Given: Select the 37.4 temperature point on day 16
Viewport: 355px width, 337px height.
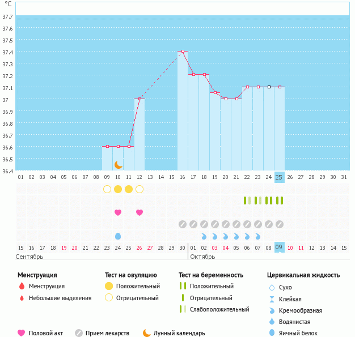Looking at the screenshot, I should [x=183, y=52].
